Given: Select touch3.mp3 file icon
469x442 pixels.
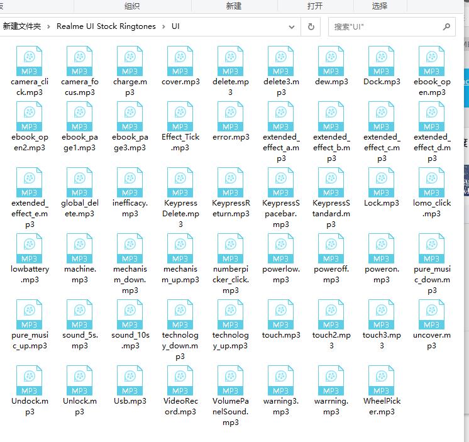Looking at the screenshot, I should click(x=381, y=314).
